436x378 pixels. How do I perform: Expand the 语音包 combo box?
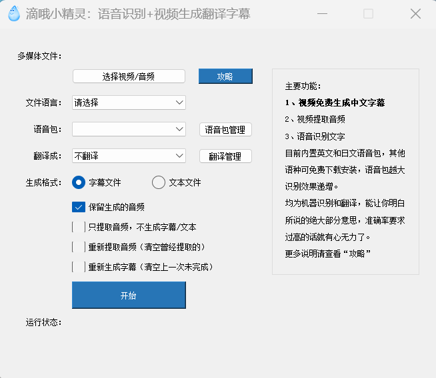tap(129, 129)
